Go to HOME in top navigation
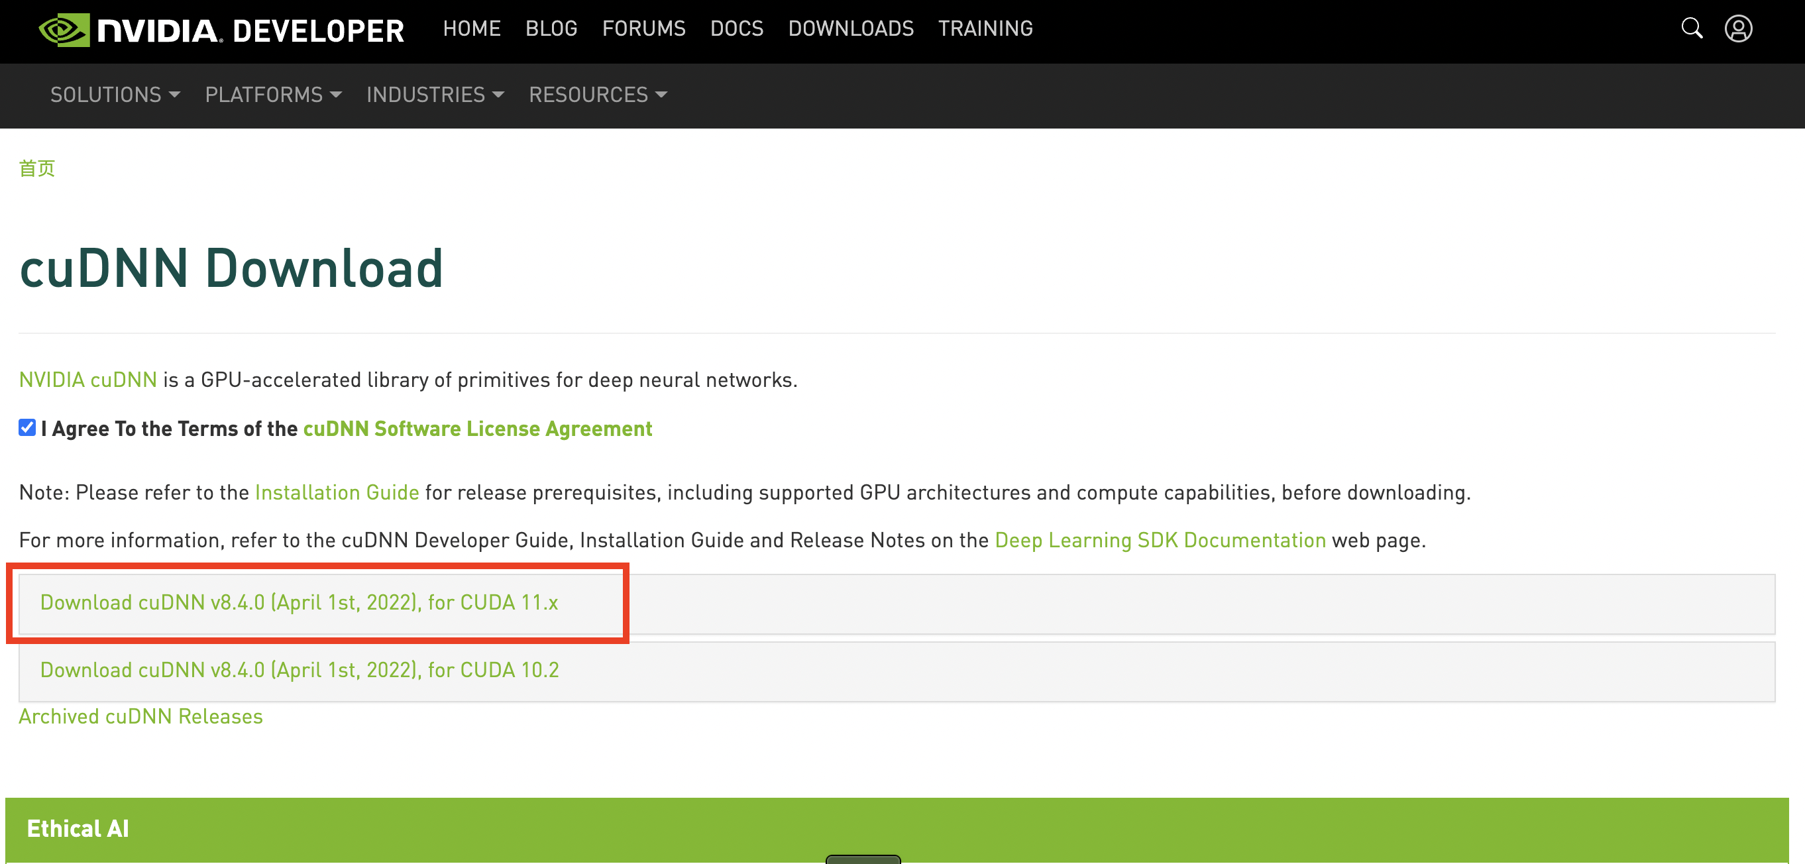This screenshot has height=864, width=1805. (472, 28)
